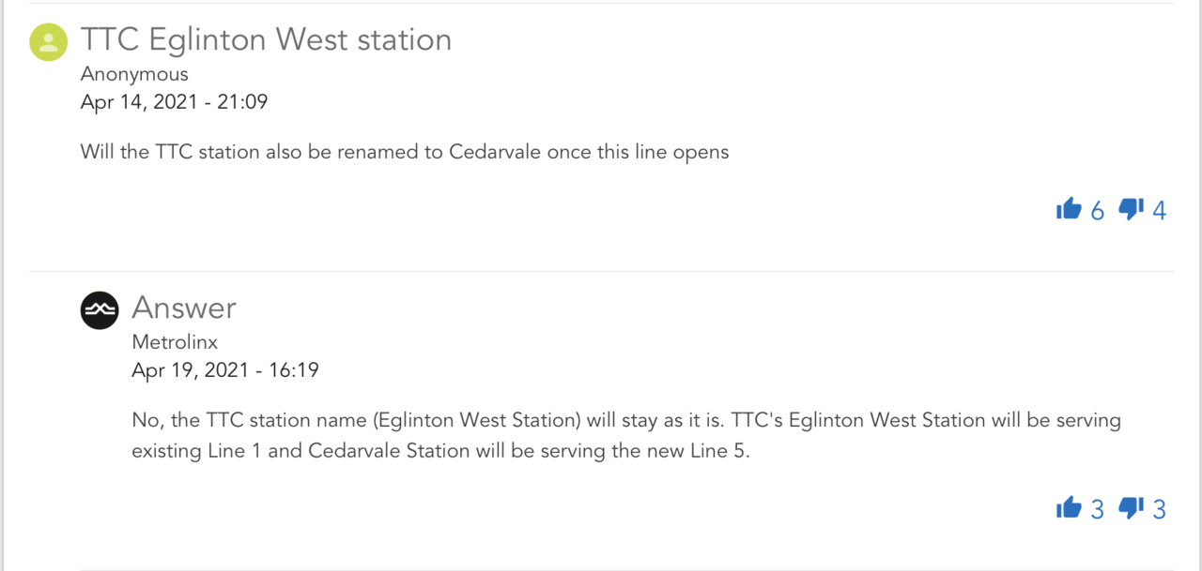
Task: Click the 'Anonymous' author name
Action: 134,74
